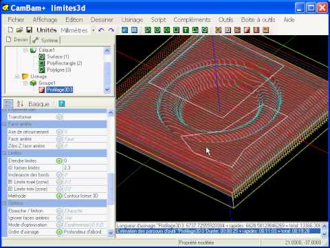Open the Fichier menu
Viewport: 330px width, 248px height.
click(16, 20)
